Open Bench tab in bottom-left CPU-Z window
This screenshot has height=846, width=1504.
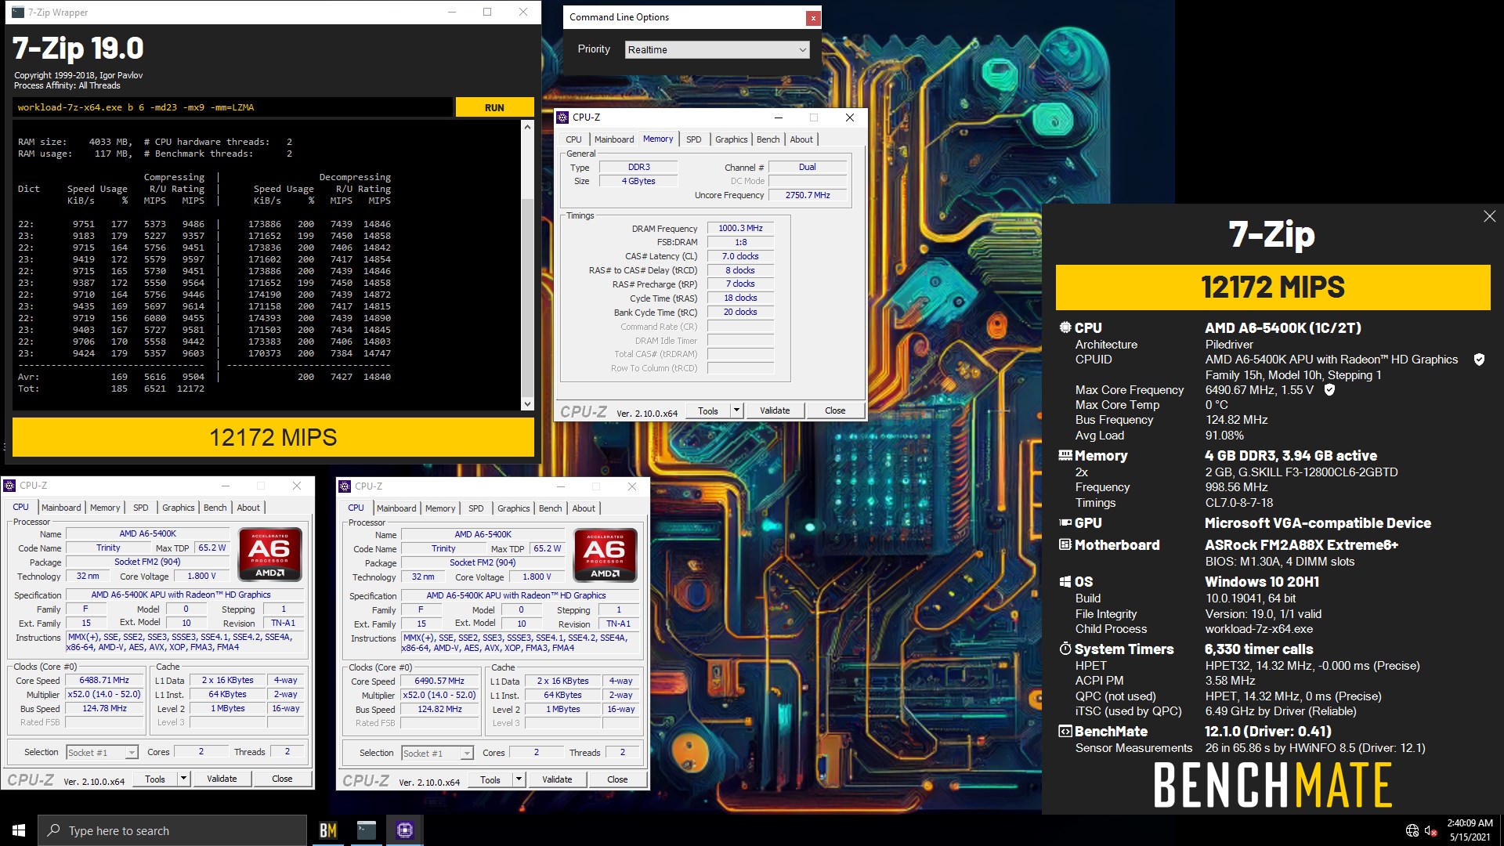coord(215,508)
